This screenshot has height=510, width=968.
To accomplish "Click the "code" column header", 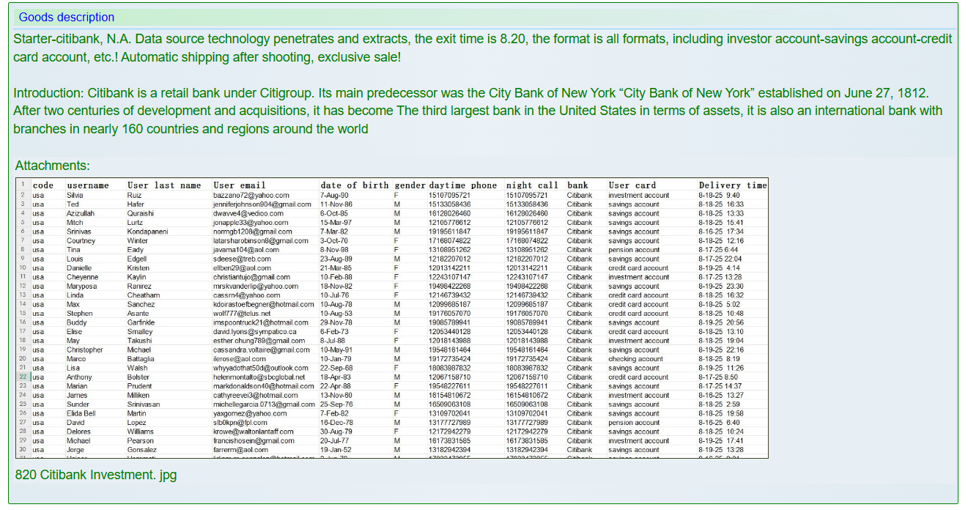I will (x=43, y=185).
